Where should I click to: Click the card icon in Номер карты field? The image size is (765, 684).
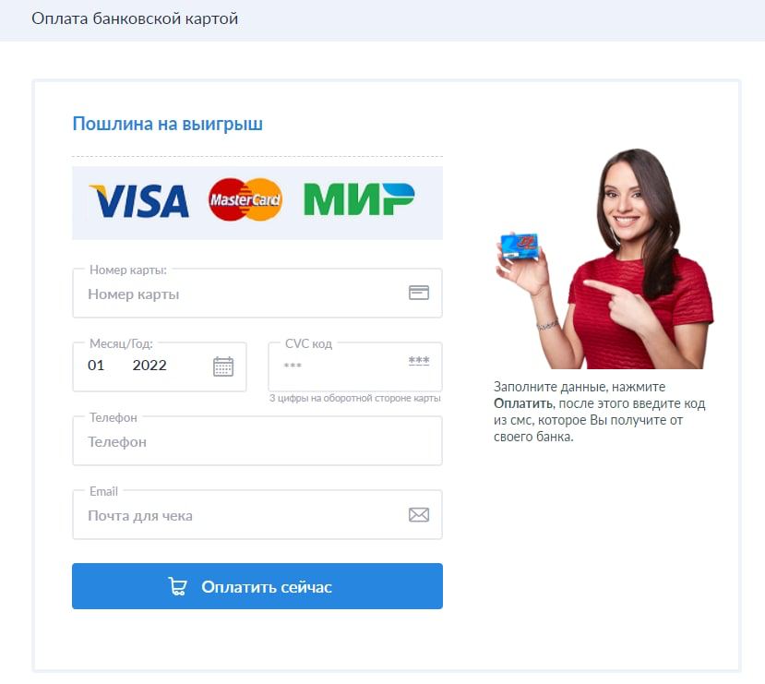click(419, 293)
